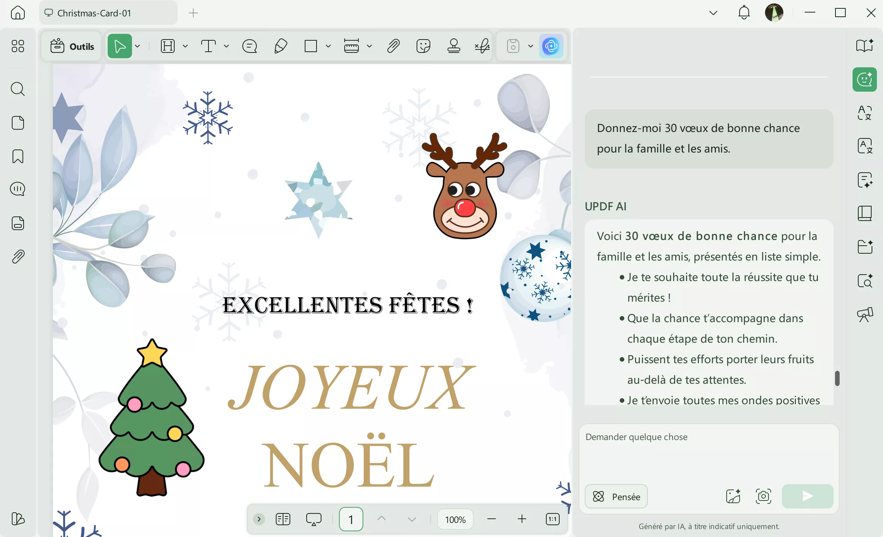Open the Shapes dropdown arrow
Viewport: 883px width, 537px height.
click(x=328, y=46)
